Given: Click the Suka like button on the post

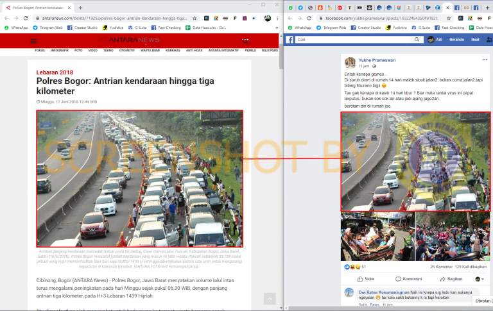Looking at the screenshot, I should [x=366, y=279].
